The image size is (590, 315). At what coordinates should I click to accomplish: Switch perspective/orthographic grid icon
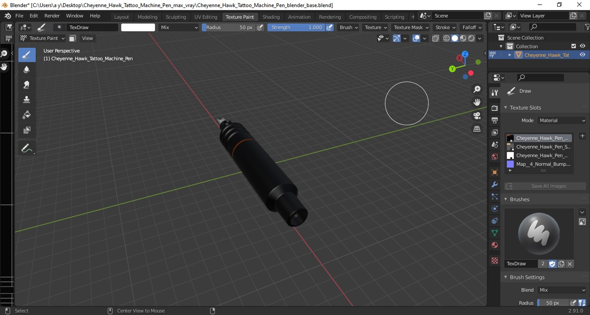click(477, 129)
